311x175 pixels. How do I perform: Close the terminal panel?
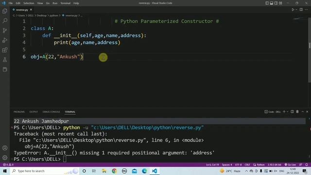coord(307,112)
